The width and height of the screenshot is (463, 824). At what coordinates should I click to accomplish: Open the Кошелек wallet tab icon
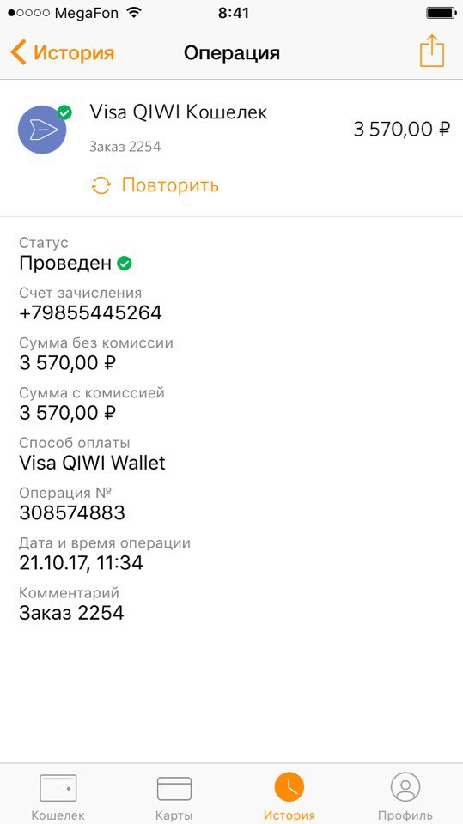point(58,787)
